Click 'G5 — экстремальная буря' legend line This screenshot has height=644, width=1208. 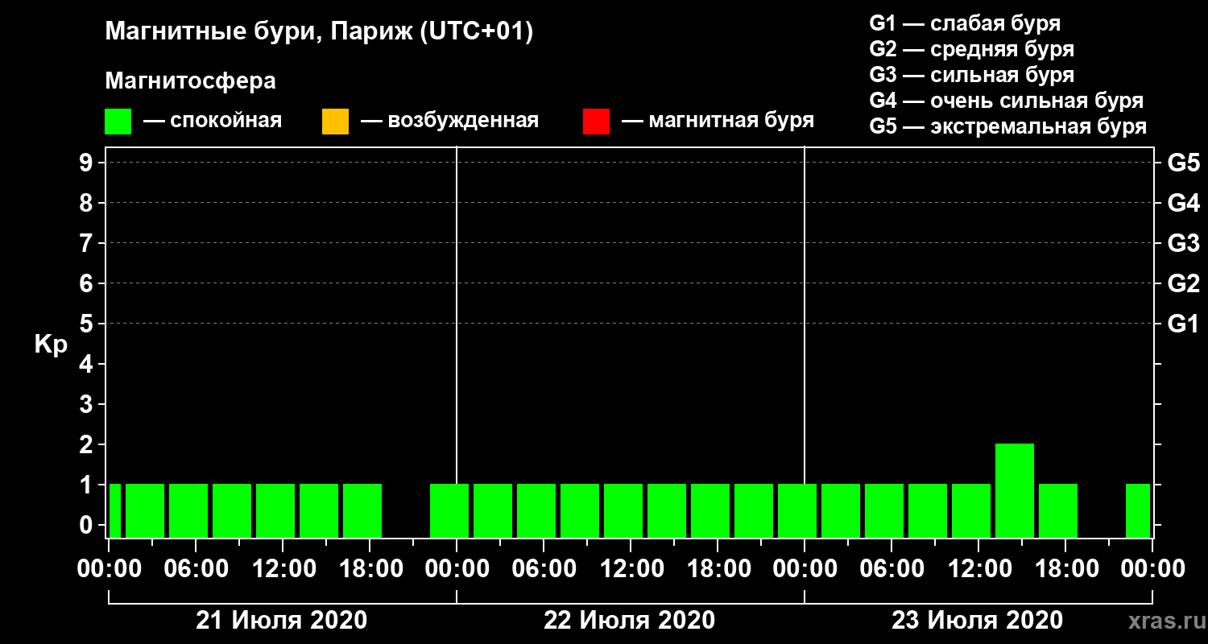[1007, 126]
